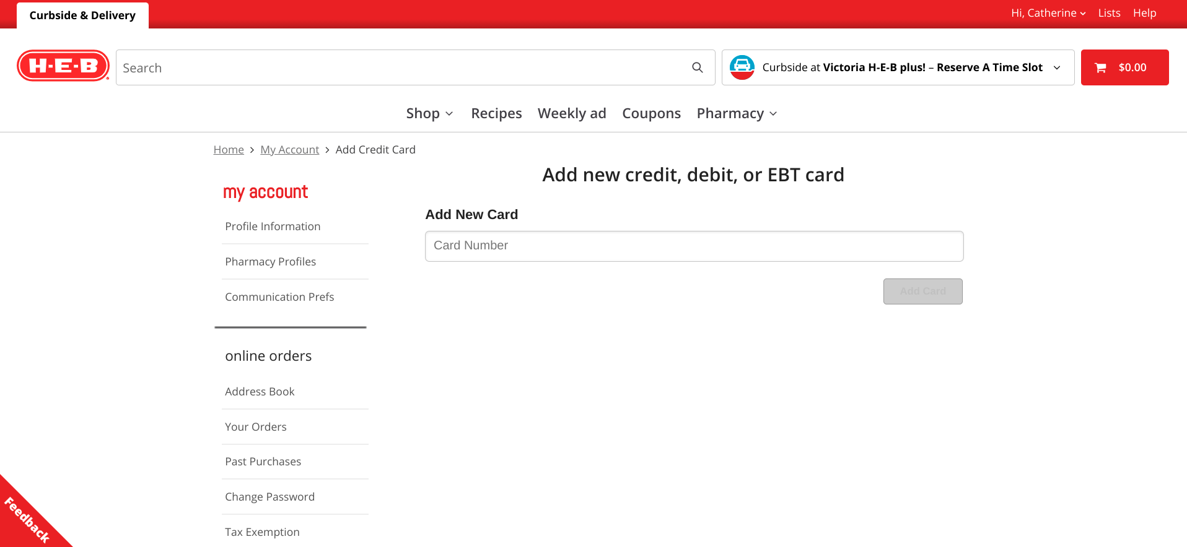Image resolution: width=1187 pixels, height=547 pixels.
Task: Open the Coupons page
Action: (x=651, y=113)
